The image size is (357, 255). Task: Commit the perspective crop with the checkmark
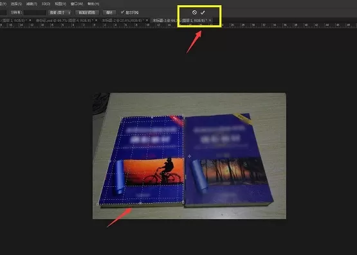pos(203,12)
